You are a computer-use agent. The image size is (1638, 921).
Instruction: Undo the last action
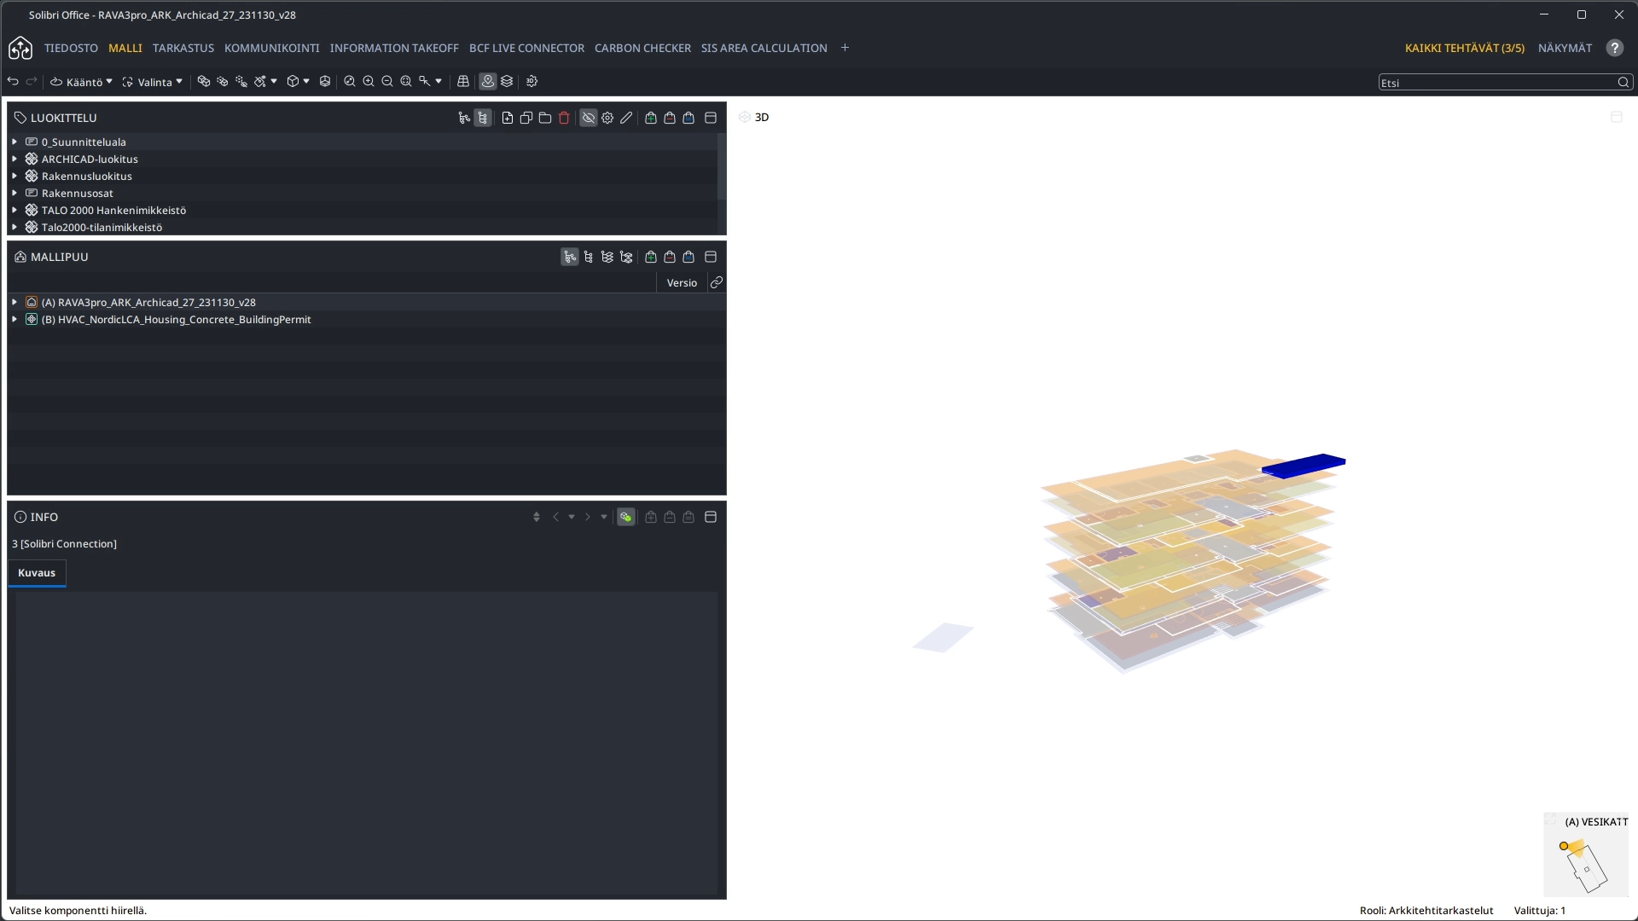tap(13, 82)
